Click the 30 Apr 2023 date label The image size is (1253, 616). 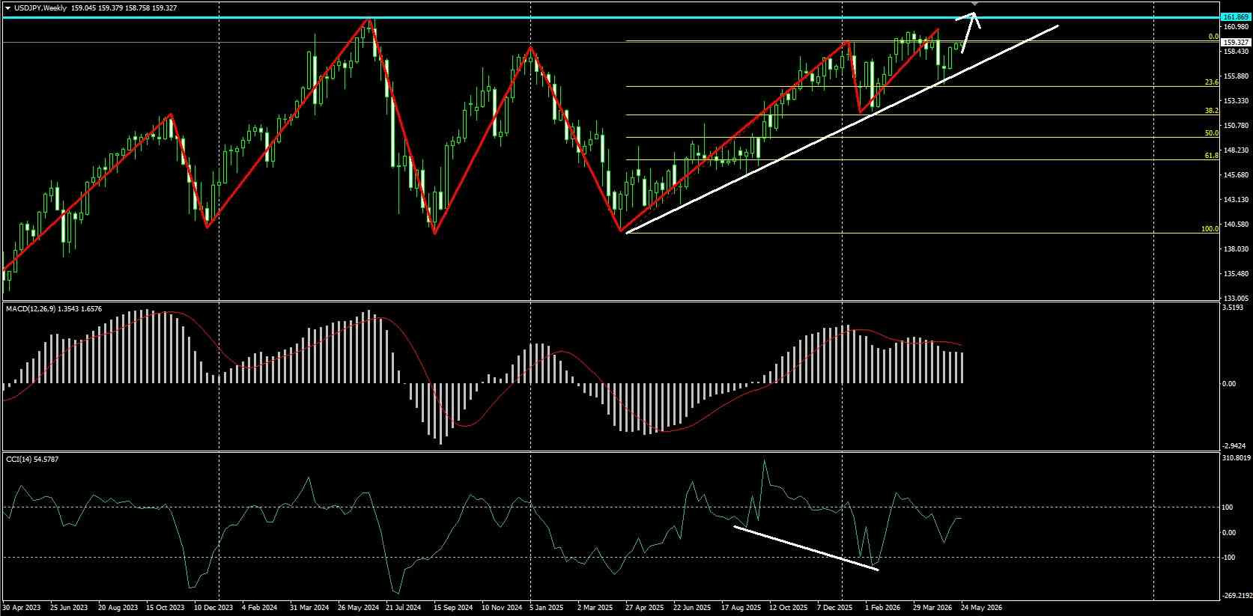coord(22,608)
